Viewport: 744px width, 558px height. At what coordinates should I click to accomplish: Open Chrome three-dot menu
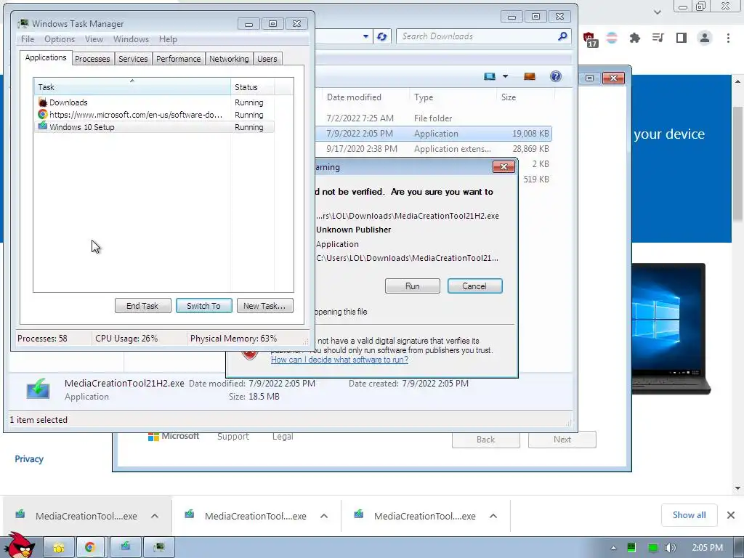(728, 38)
